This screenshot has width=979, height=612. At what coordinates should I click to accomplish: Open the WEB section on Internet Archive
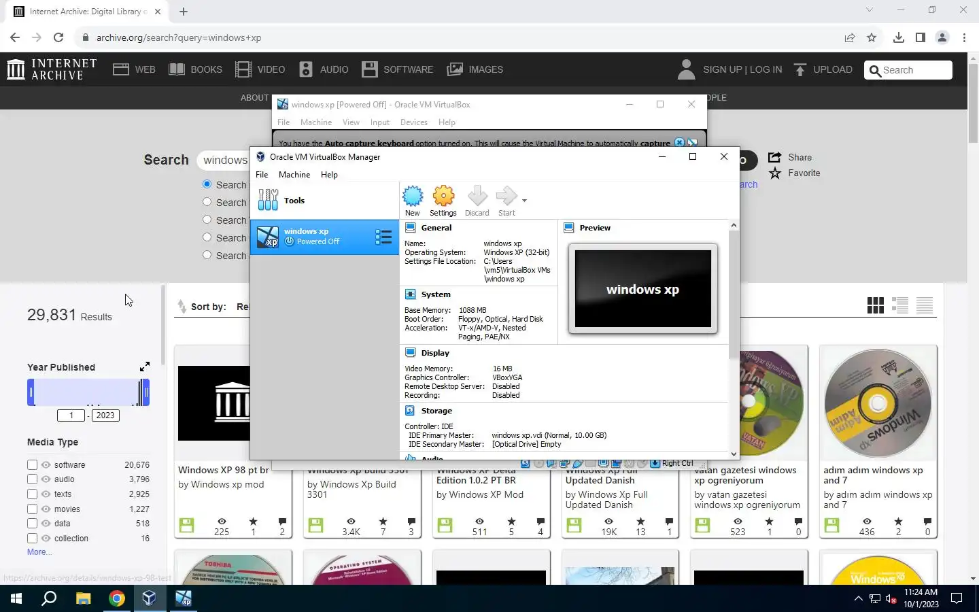coord(134,69)
